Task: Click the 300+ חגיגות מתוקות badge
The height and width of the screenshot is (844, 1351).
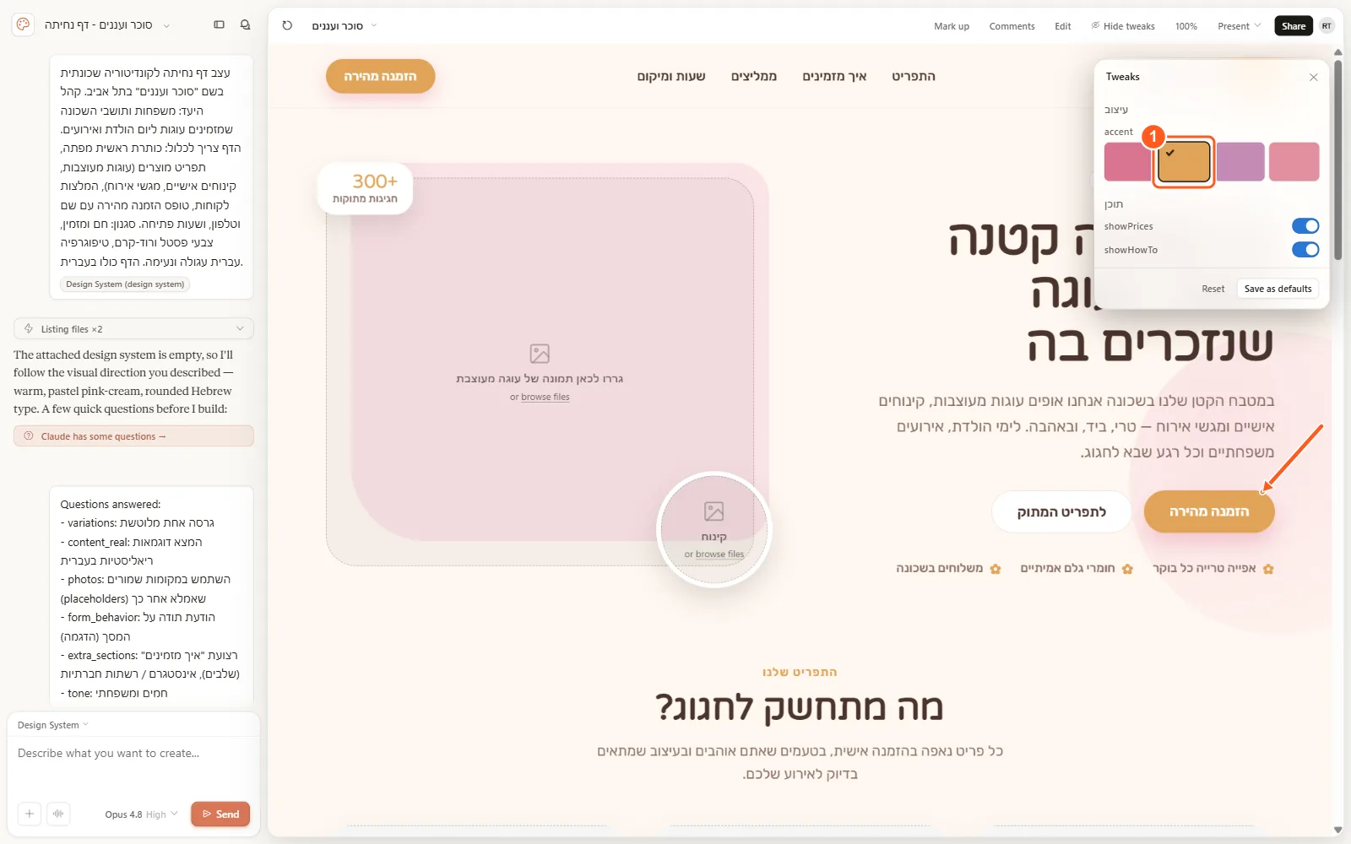Action: (365, 188)
